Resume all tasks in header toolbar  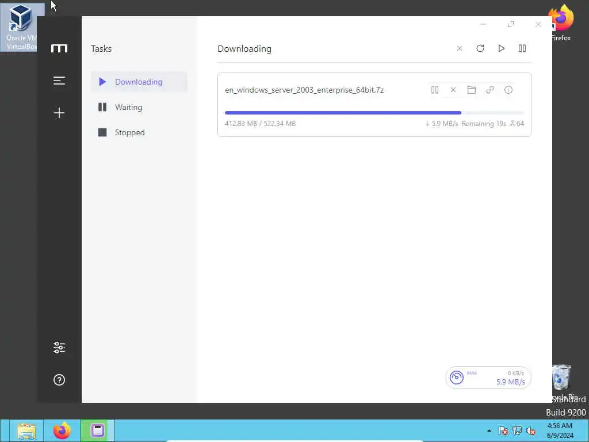click(501, 48)
